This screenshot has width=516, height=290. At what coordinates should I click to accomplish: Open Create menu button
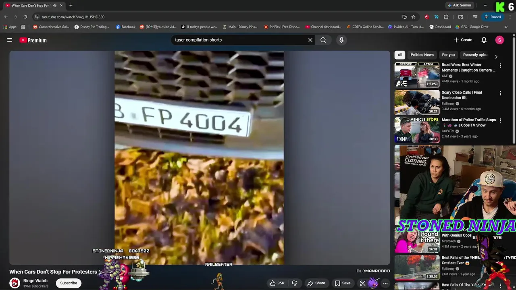463,40
